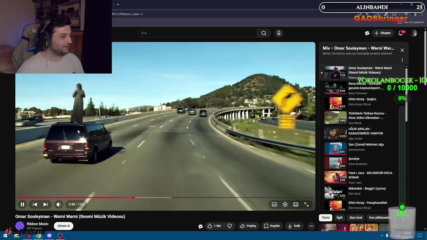This screenshot has width=427, height=240.
Task: Save video with Kaydet button
Action: coord(272,226)
